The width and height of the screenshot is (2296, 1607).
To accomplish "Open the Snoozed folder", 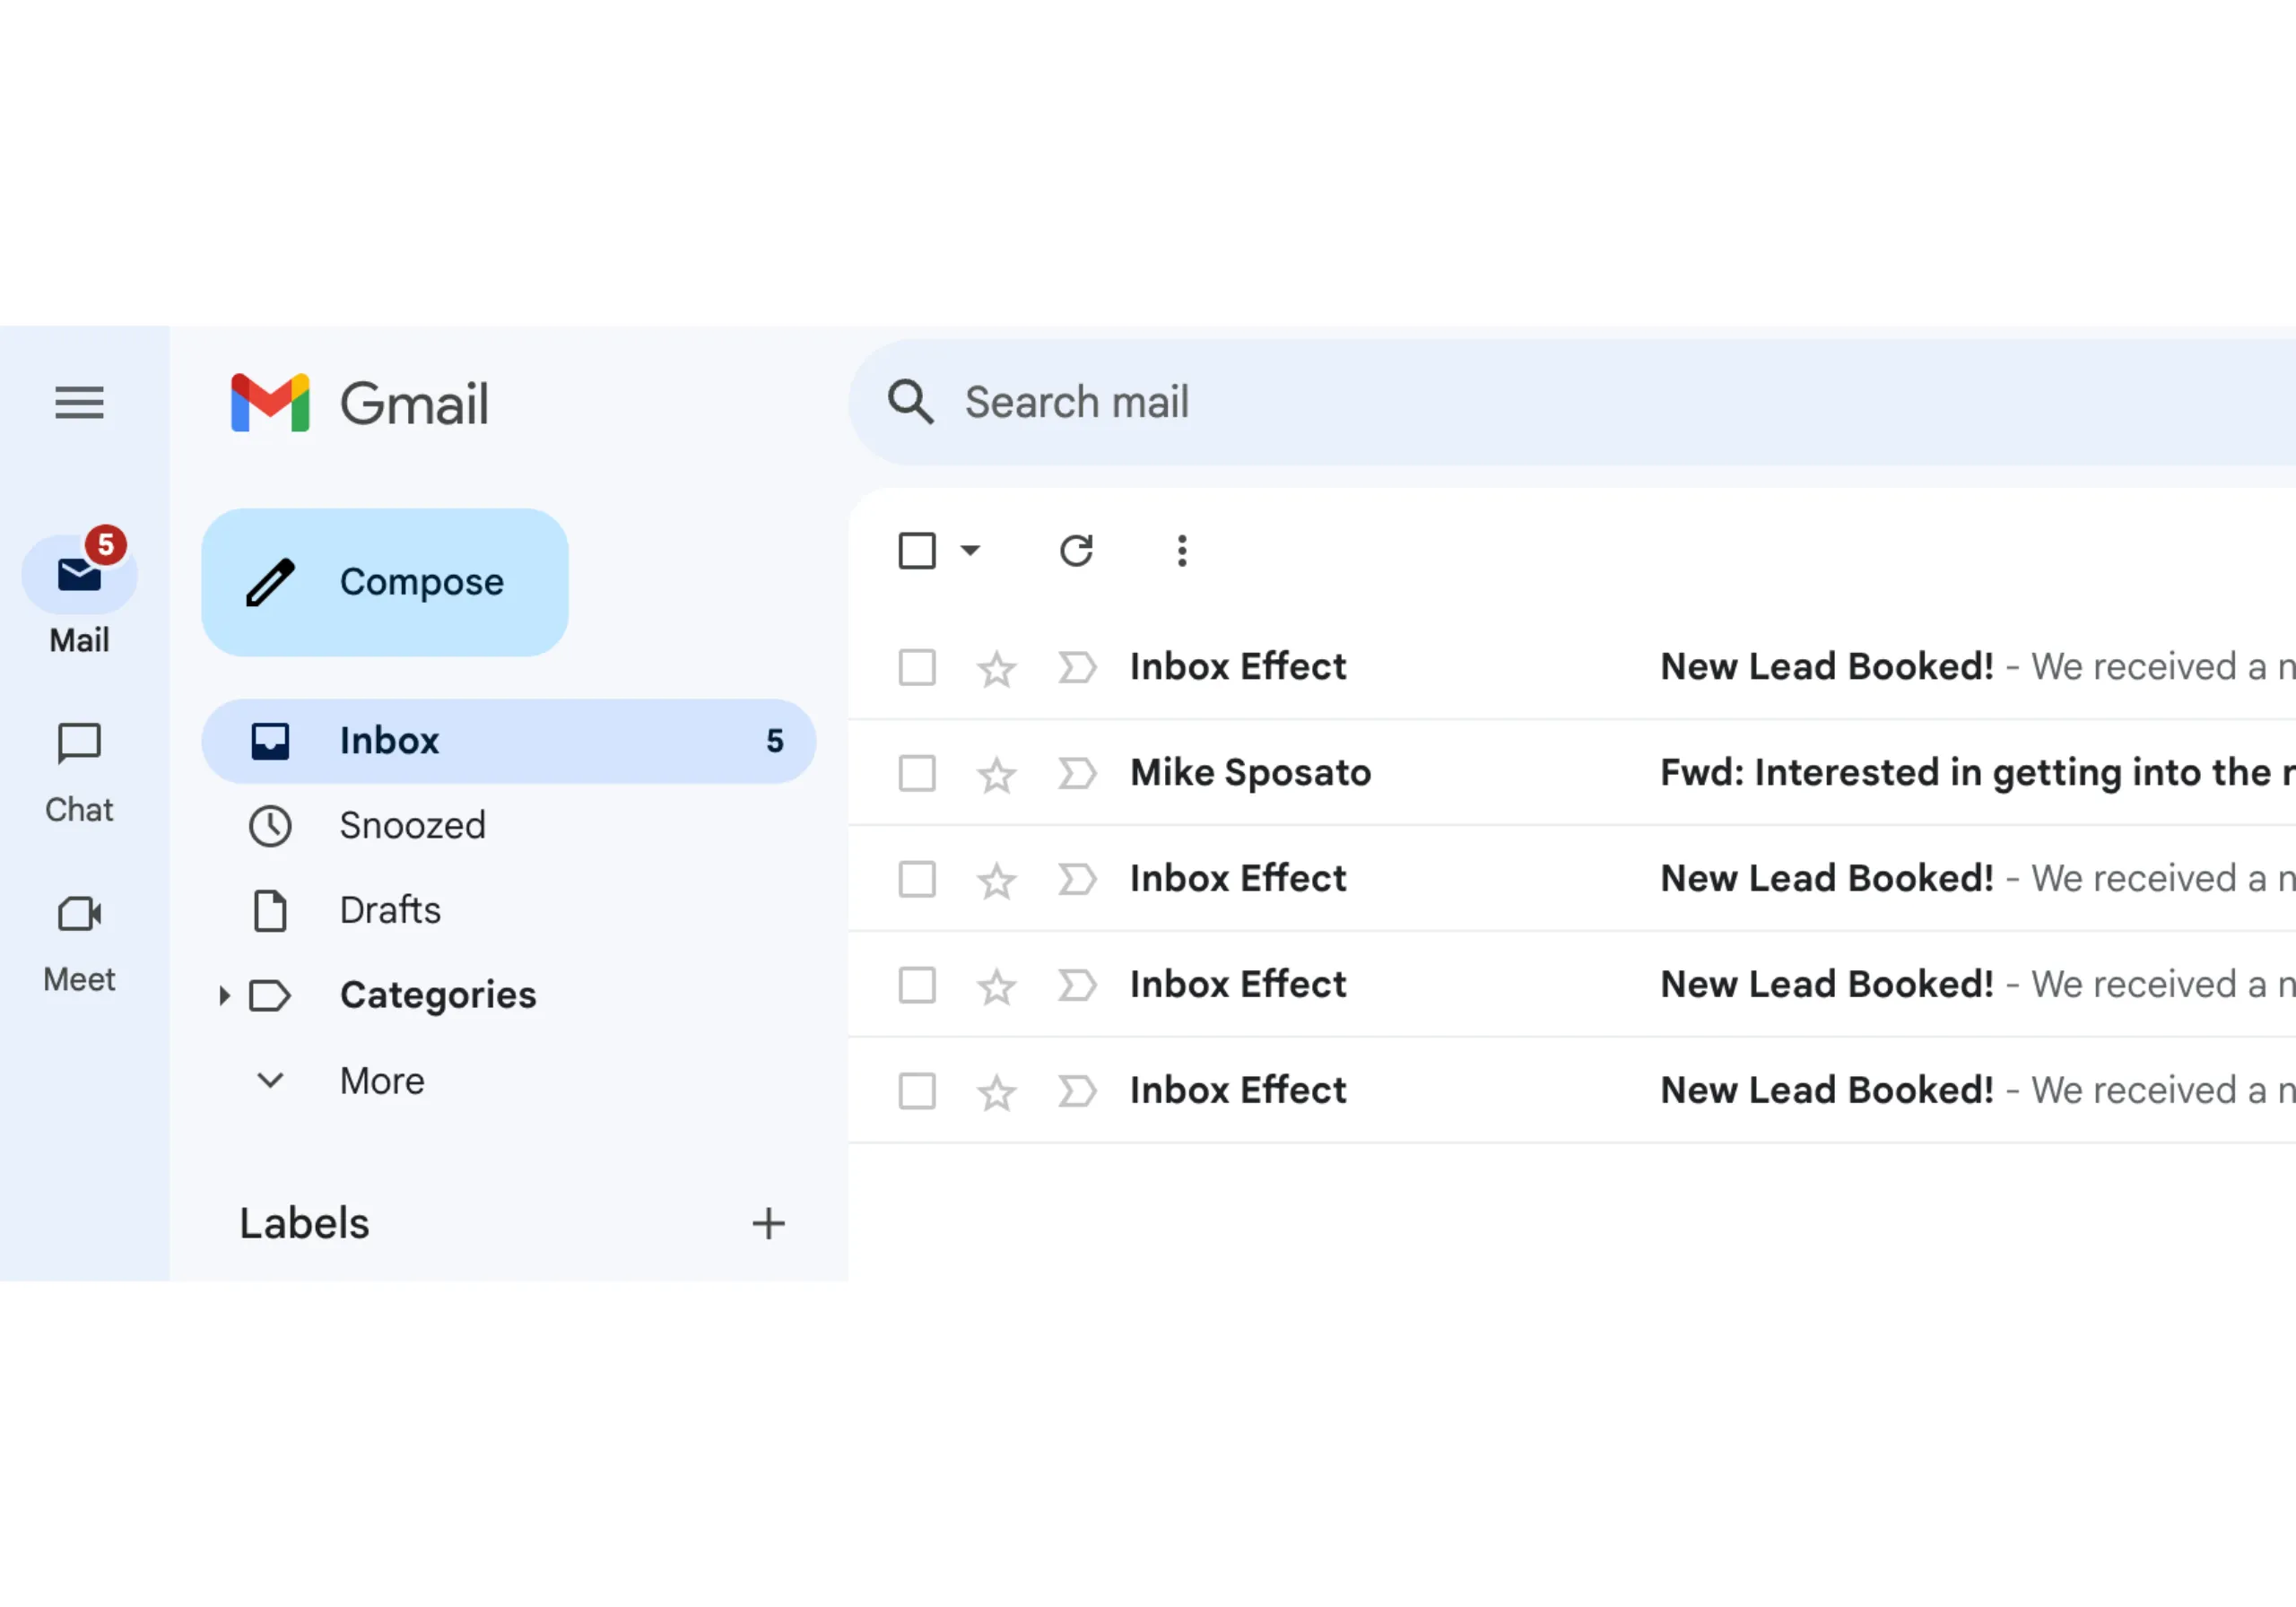I will coord(412,825).
